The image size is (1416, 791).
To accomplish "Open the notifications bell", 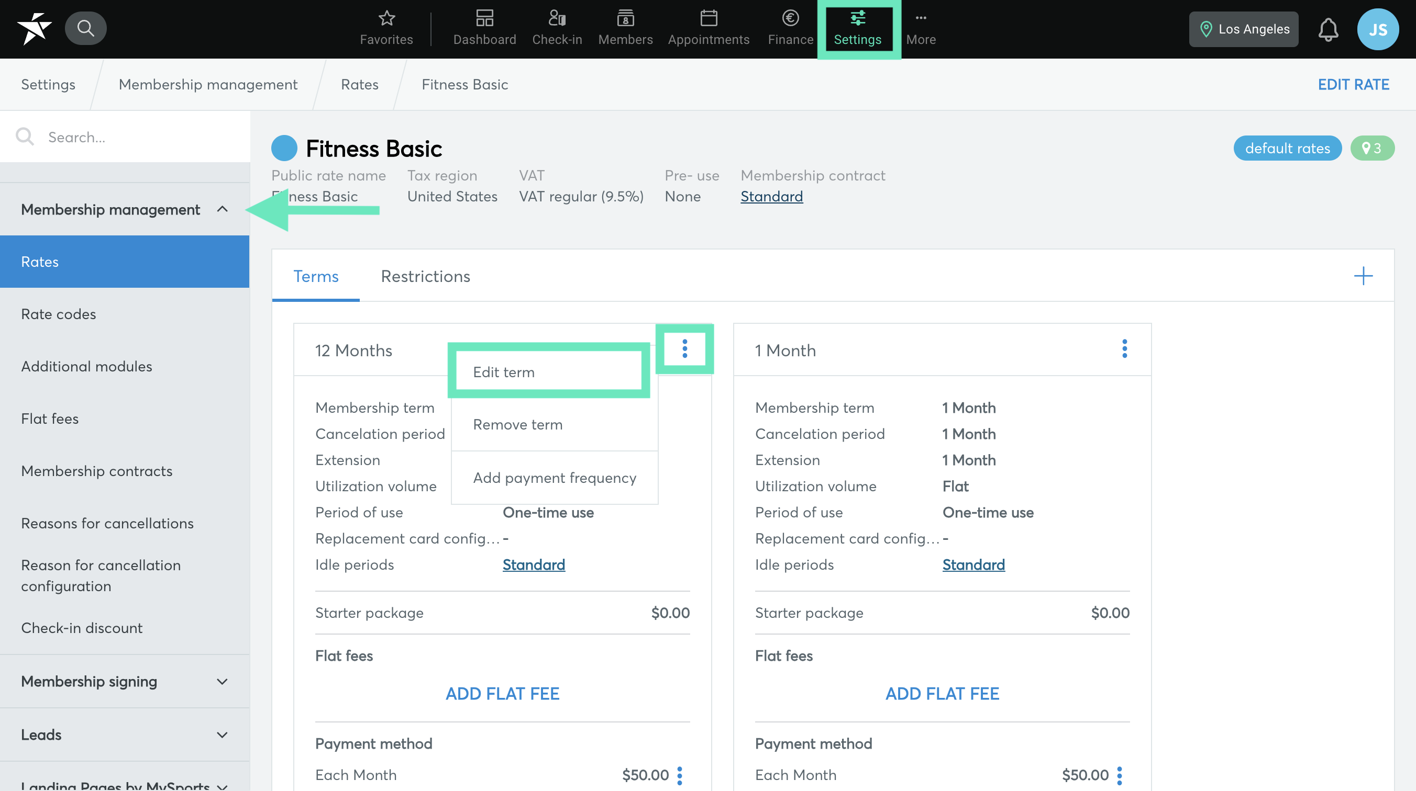I will point(1327,29).
